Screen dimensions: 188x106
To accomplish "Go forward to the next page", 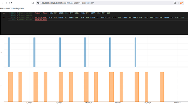I will tap(6, 3).
